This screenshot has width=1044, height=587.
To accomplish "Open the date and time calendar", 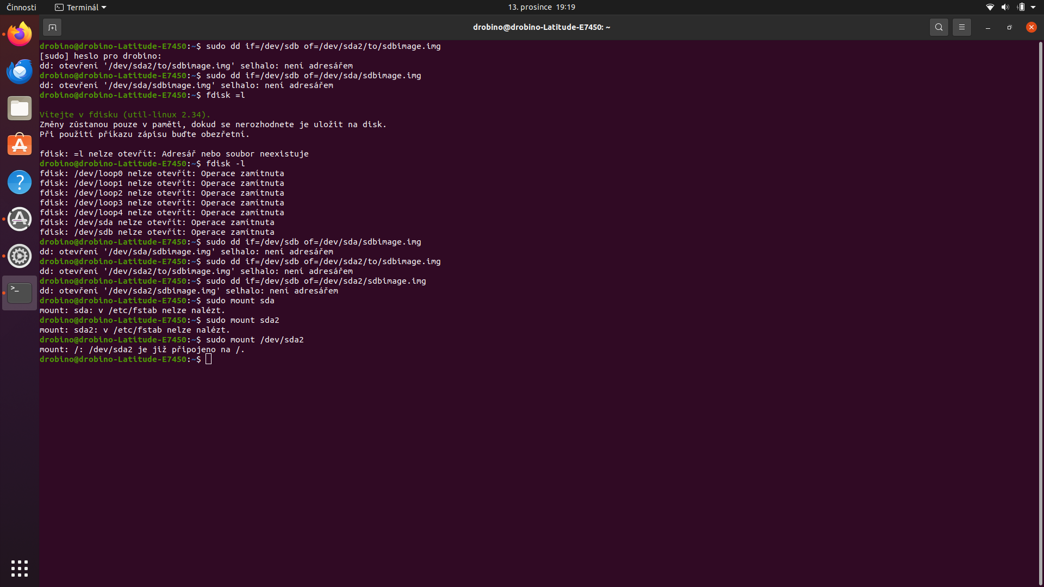I will (x=541, y=7).
